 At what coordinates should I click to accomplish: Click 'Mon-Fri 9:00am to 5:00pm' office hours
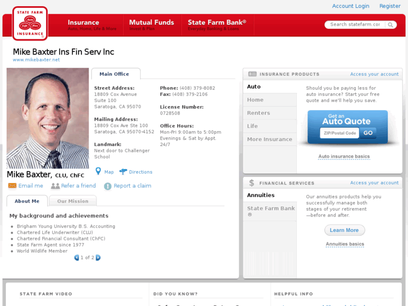pos(191,132)
